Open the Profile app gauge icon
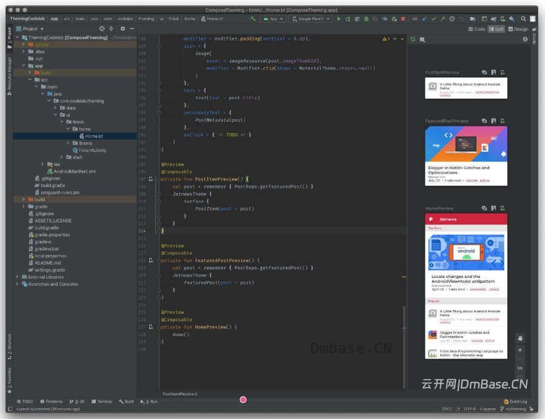This screenshot has height=419, width=545. [384, 19]
